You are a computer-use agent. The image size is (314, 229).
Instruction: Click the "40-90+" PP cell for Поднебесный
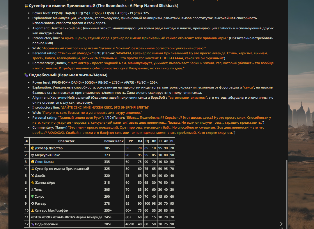point(131,224)
